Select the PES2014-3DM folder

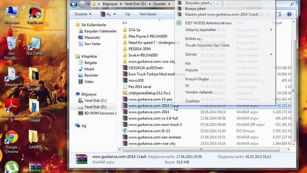pos(140,49)
